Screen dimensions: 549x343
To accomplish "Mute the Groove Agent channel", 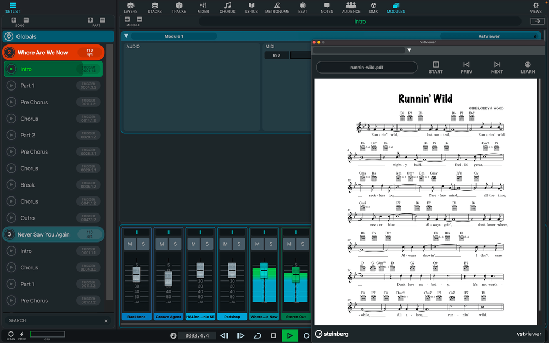I will pos(161,243).
